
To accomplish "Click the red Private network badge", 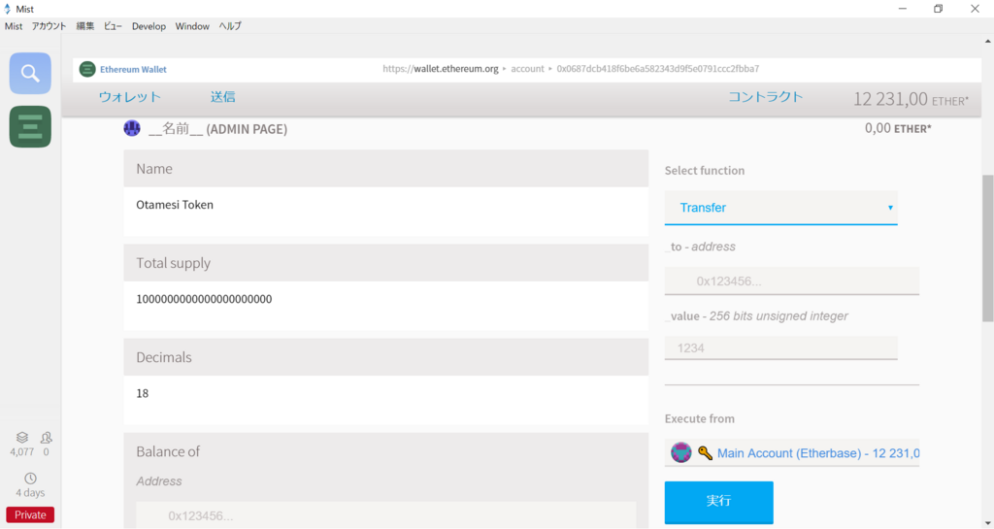I will pyautogui.click(x=30, y=514).
